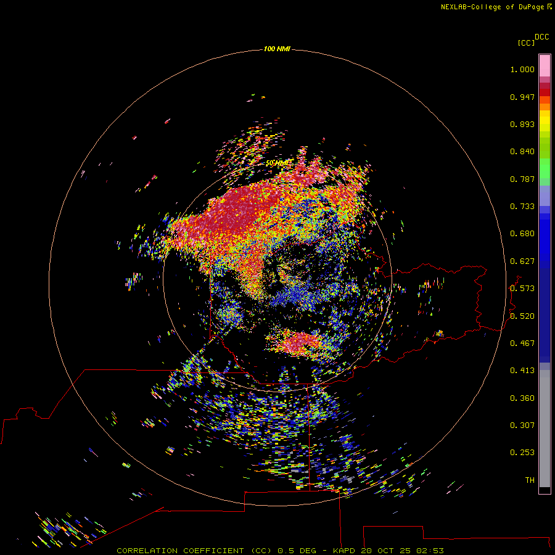Viewport: 555px width, 555px height.
Task: Click the 0.5 DEG elevation text
Action: (297, 551)
